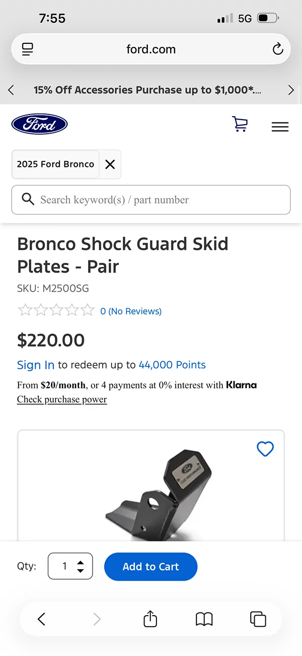302x656 pixels.
Task: Tap the 15% Off Accessories banner
Action: click(x=151, y=90)
